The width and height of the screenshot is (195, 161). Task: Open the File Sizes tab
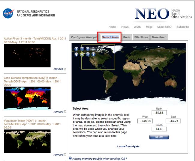pos(141,37)
